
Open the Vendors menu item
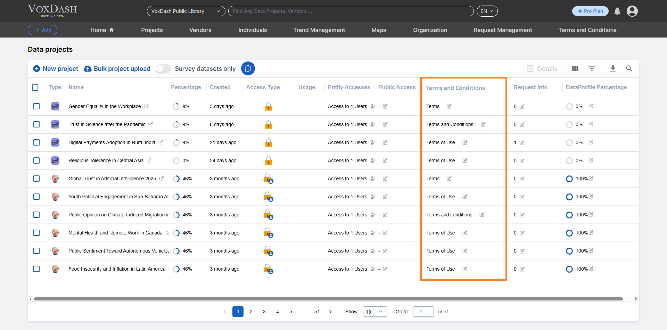pyautogui.click(x=200, y=30)
